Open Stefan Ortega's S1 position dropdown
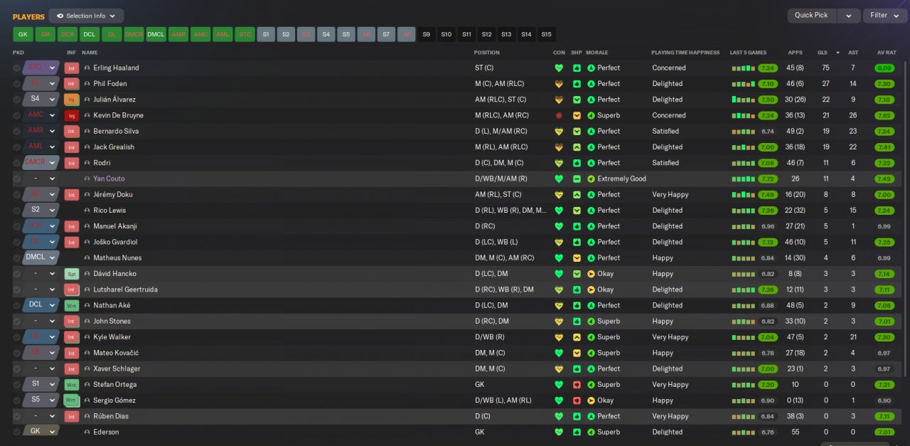The image size is (910, 446). pos(41,384)
